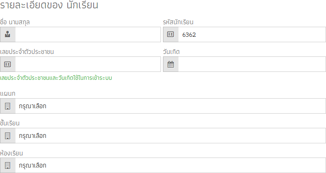
Task: Click the building icon in the ห้องเรียน row
Action: 8,165
